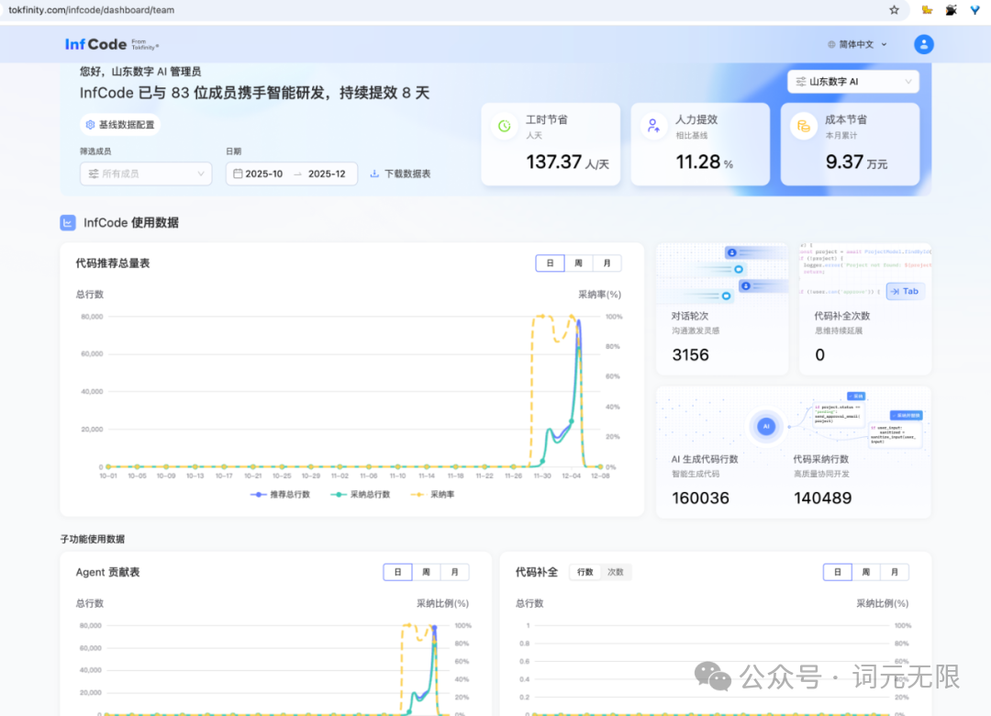Toggle 采纳率 legend series
Viewport: 991px width, 716px height.
click(x=432, y=495)
